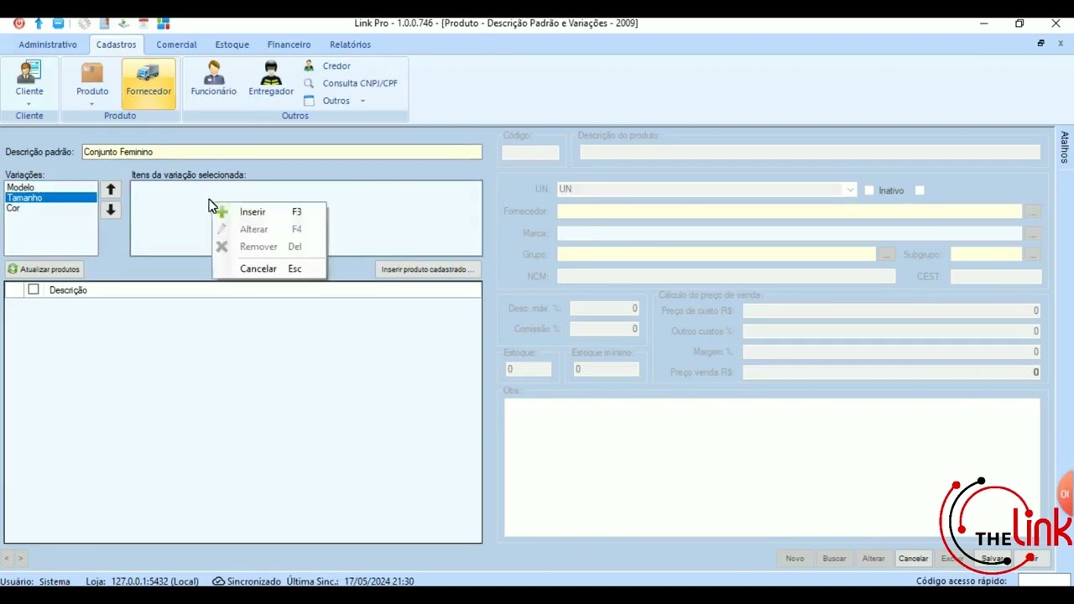Click the document icon in quick toolbar
Viewport: 1074px width, 604px height.
(x=104, y=23)
